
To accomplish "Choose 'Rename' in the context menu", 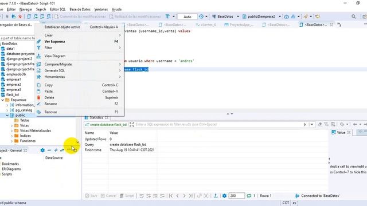I will coord(80,104).
